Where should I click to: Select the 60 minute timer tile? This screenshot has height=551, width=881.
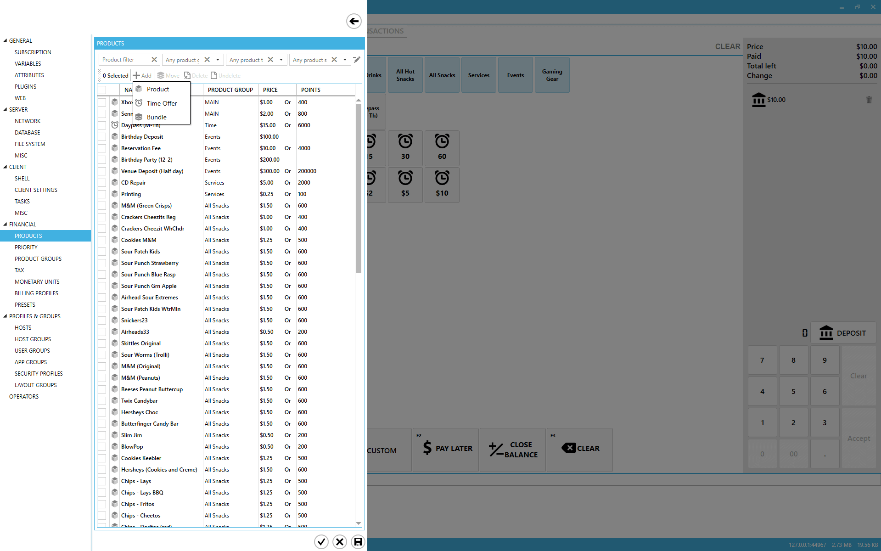click(442, 148)
